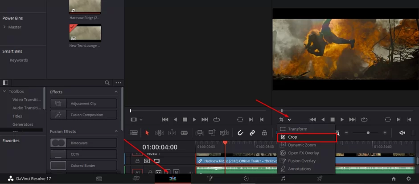Select the Binoculars Fusion effect
The image size is (419, 184).
click(83, 143)
